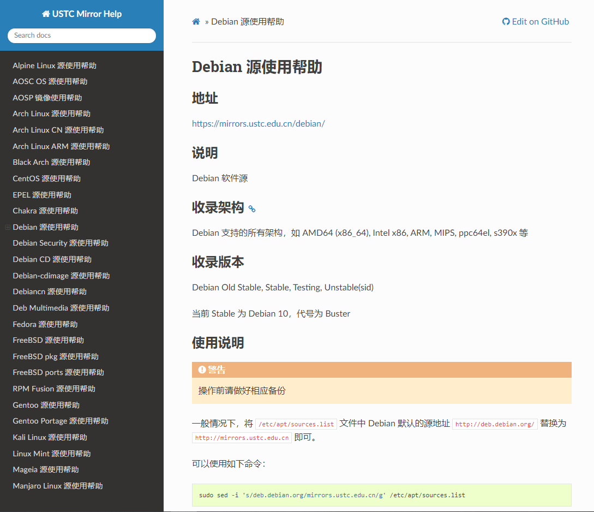594x512 pixels.
Task: Open the USTC Mirror Help home title
Action: [x=82, y=14]
